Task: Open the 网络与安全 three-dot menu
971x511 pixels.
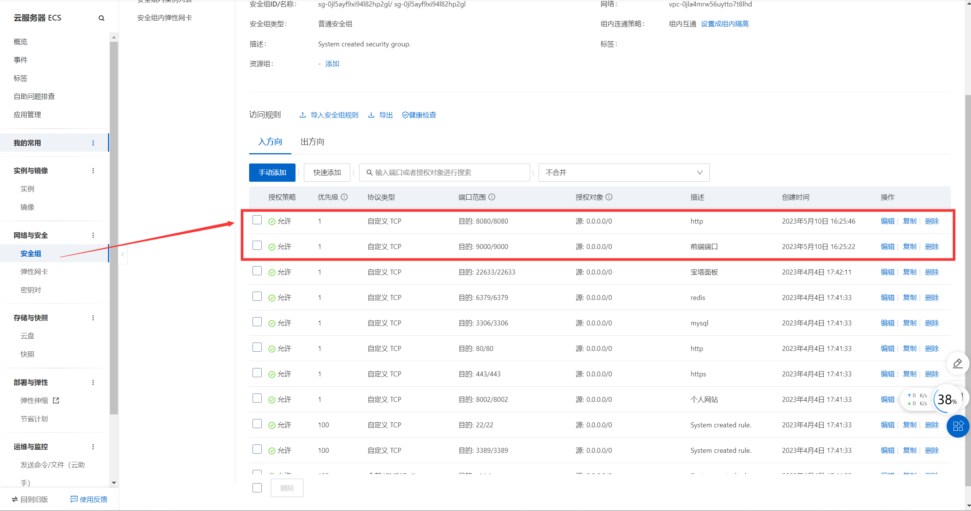Action: coord(93,235)
